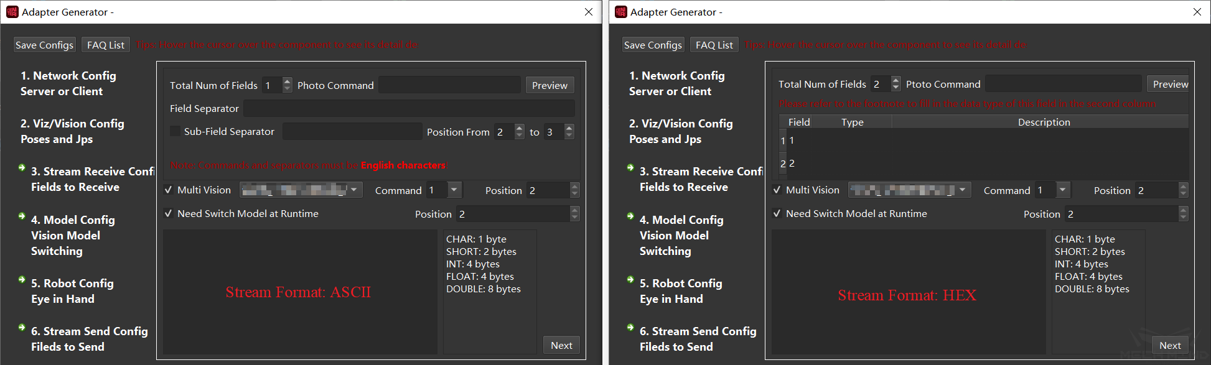Click Total Num of Fields stepper, left window

tap(287, 85)
